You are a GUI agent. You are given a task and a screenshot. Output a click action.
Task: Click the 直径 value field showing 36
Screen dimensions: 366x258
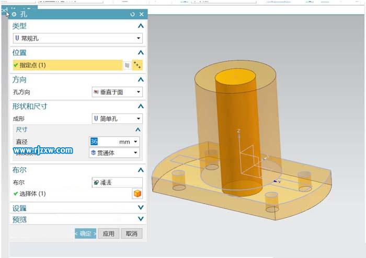pos(104,142)
